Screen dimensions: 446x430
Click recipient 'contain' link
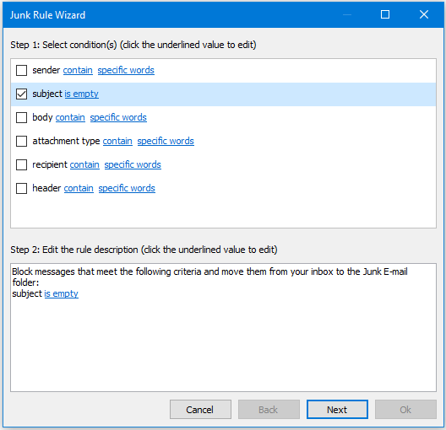tap(84, 164)
